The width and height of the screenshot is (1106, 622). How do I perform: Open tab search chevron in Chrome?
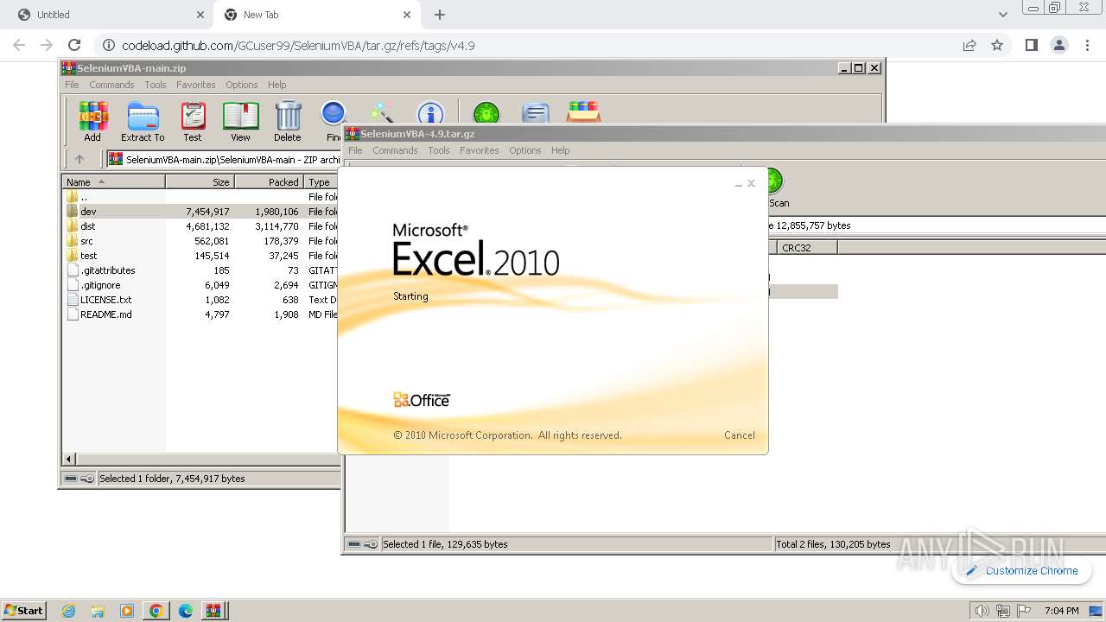(1003, 15)
